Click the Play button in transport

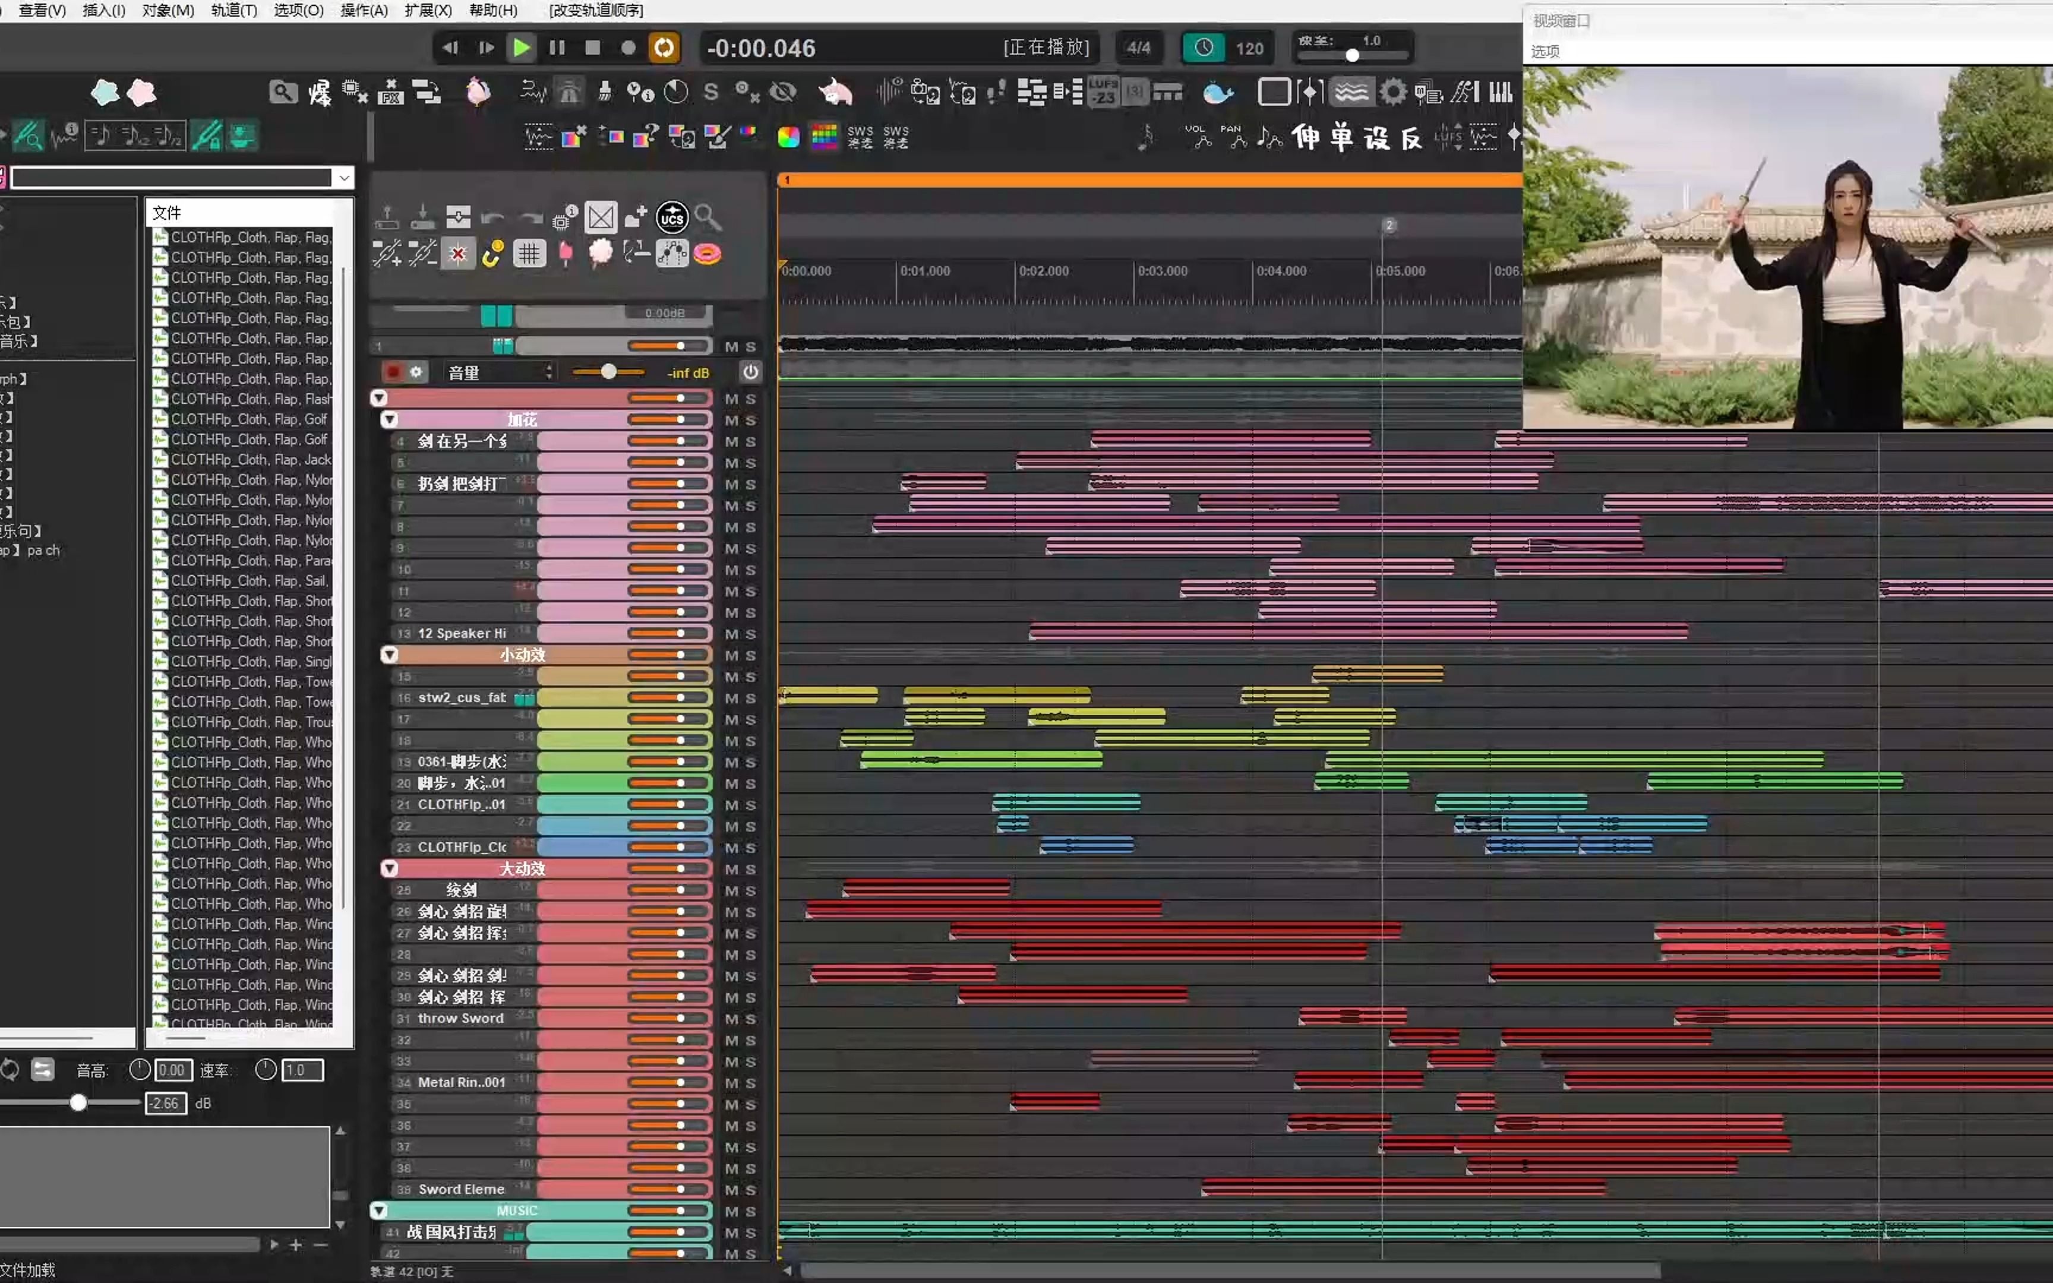(521, 48)
